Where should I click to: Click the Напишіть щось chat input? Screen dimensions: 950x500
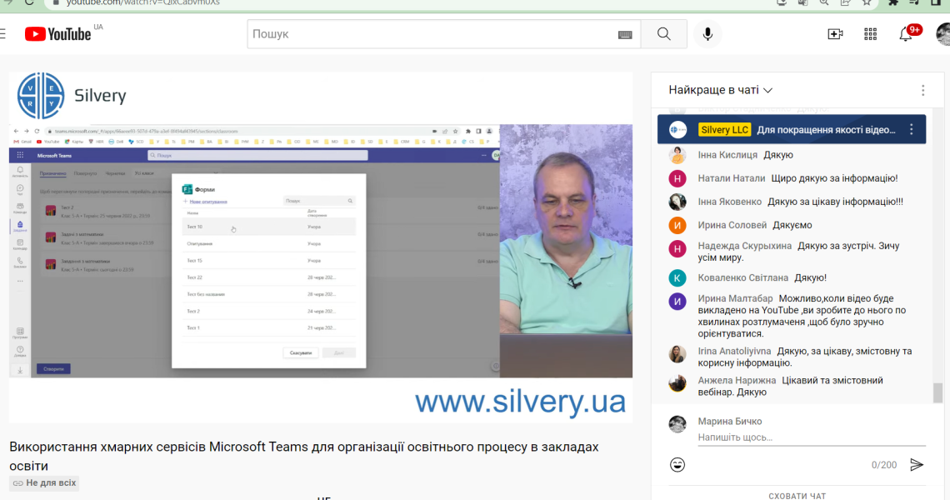812,437
